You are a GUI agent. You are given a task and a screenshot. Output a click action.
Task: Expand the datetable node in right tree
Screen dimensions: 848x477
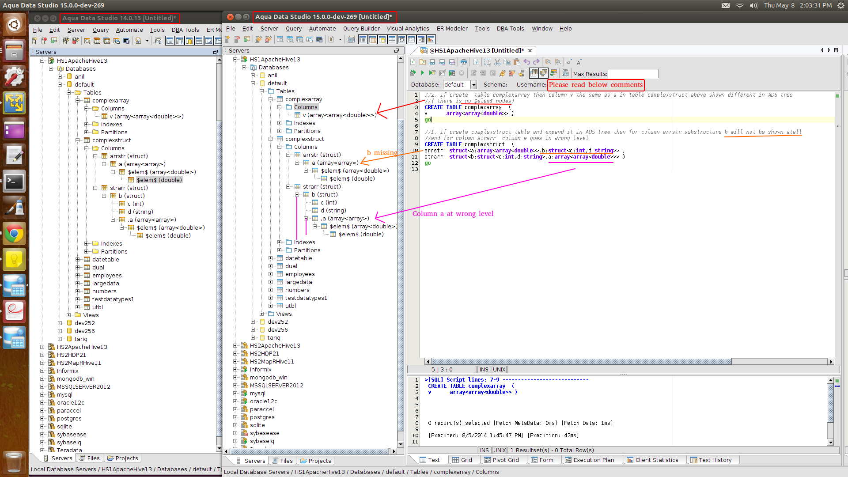(x=271, y=258)
